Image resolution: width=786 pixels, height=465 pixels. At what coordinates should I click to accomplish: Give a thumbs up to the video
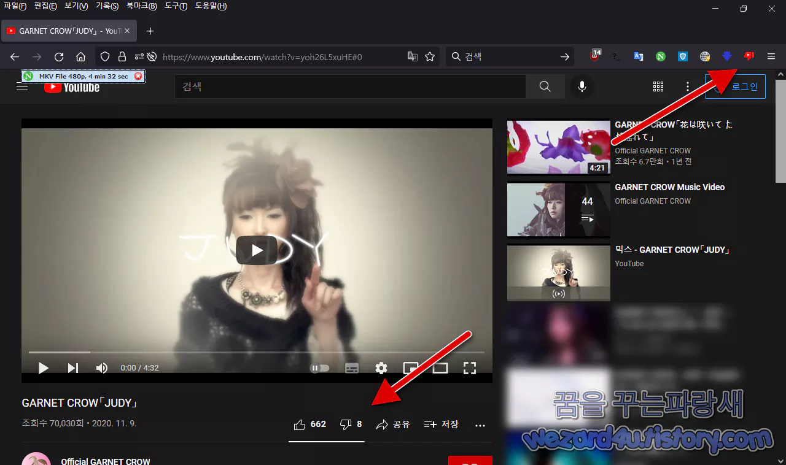pos(300,424)
